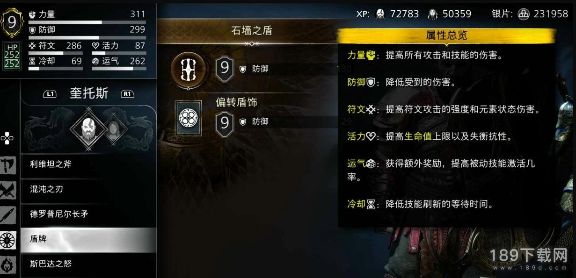Click the 银片 hacksilver currency icon
This screenshot has height=278, width=576.
(523, 14)
